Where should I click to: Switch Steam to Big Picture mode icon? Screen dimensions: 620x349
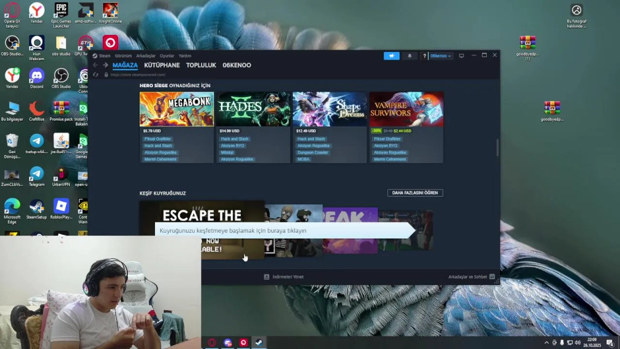[461, 56]
